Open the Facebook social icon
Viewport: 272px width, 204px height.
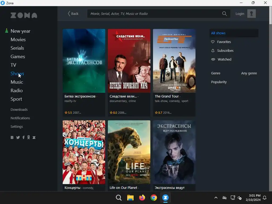pos(23,137)
